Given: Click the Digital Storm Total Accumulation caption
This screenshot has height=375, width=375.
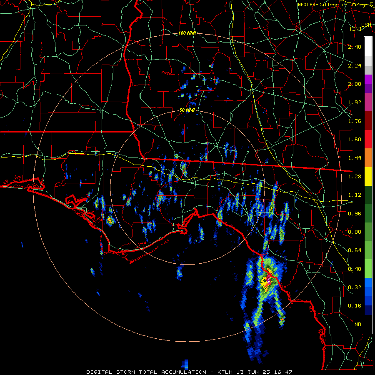Looking at the screenshot, I should coord(190,372).
